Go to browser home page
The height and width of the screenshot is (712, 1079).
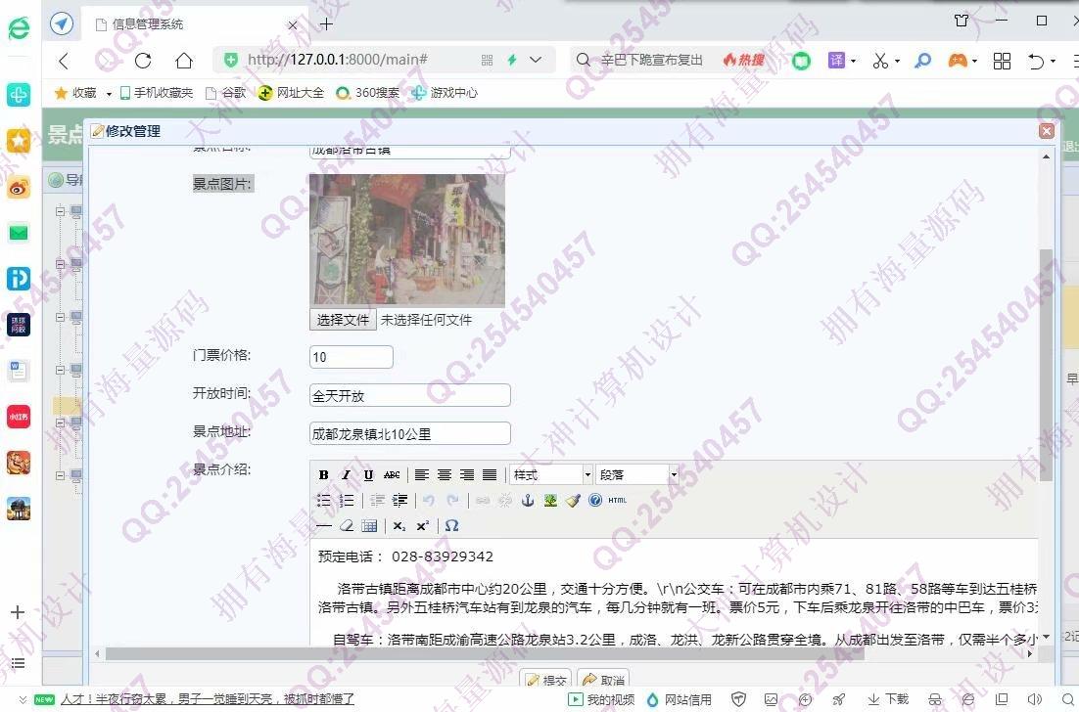[184, 61]
